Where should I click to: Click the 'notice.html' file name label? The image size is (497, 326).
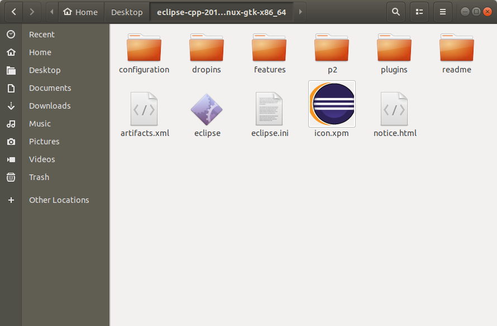click(x=395, y=133)
